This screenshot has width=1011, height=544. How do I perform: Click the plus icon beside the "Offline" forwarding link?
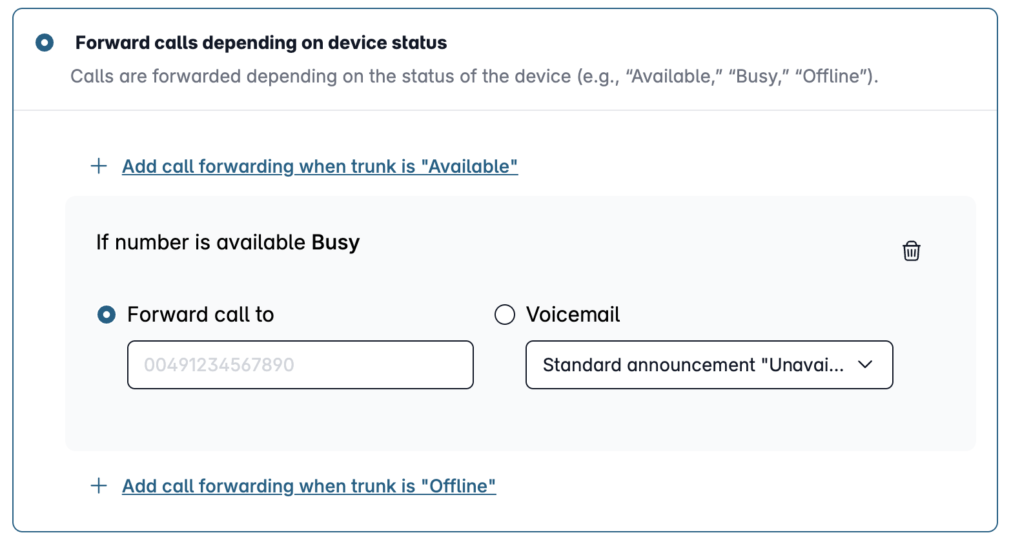pos(99,485)
